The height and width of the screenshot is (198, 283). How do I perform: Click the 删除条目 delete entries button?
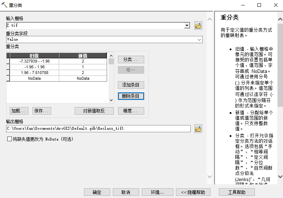pyautogui.click(x=131, y=96)
